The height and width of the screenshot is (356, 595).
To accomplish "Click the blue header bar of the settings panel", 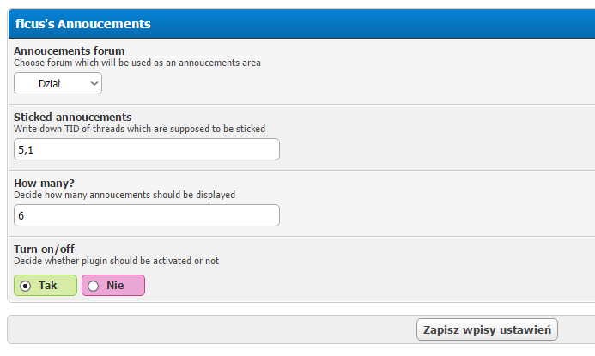I will [x=301, y=24].
